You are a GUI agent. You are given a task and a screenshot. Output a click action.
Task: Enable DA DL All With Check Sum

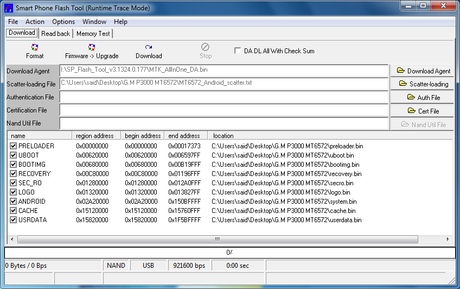[238, 51]
